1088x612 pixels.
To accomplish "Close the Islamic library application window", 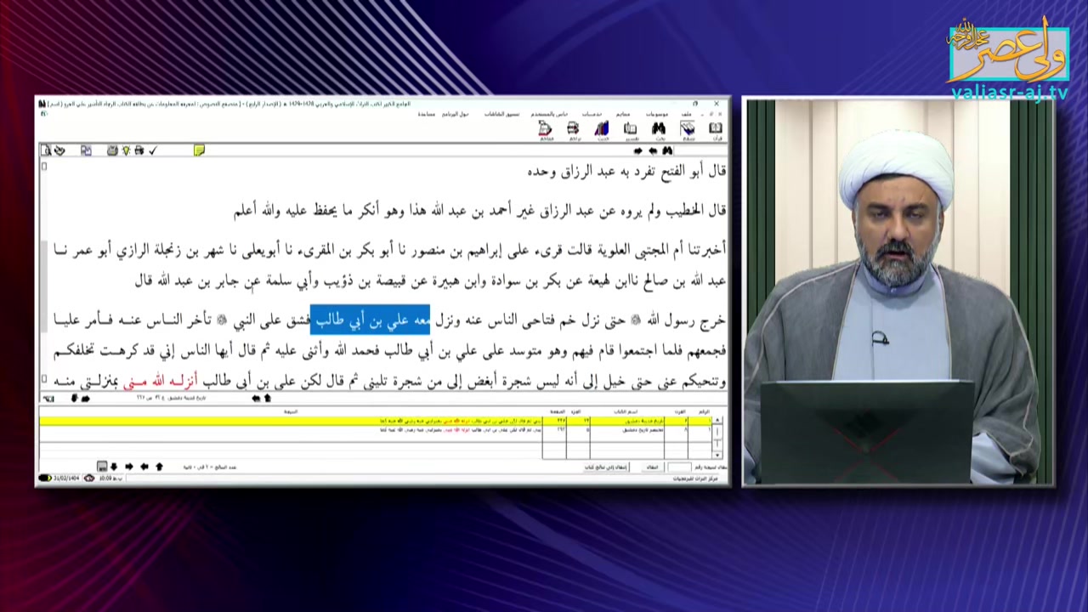I will pyautogui.click(x=717, y=104).
